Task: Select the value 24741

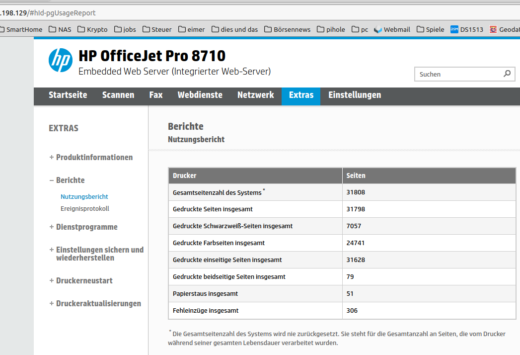Action: point(355,243)
